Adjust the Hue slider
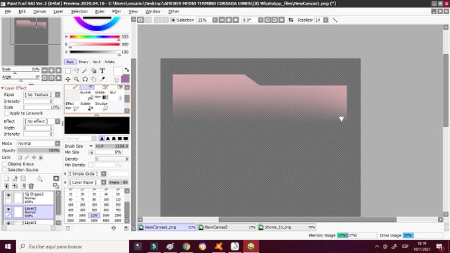Screen dimensions: 450x253 pyautogui.click(x=95, y=37)
